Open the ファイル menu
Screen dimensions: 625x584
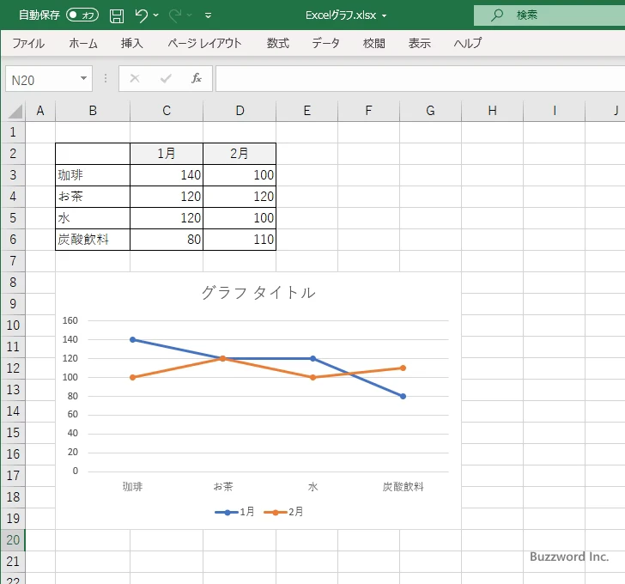28,43
